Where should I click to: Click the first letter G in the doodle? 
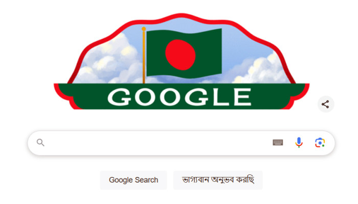pos(120,97)
